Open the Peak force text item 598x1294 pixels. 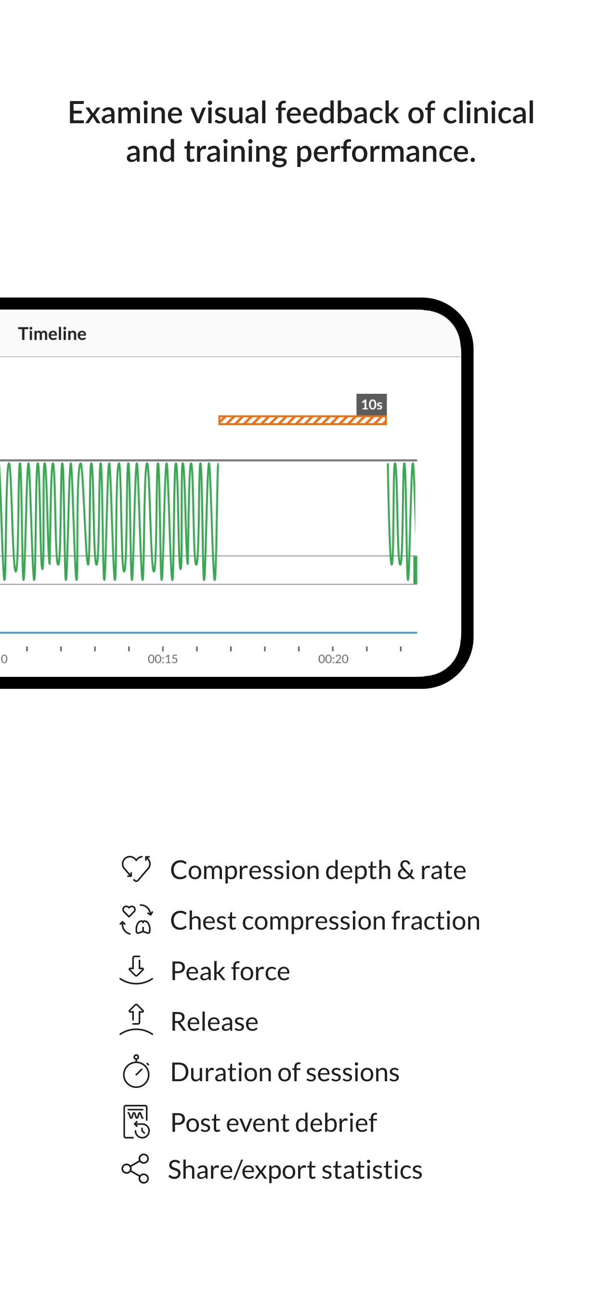(230, 970)
